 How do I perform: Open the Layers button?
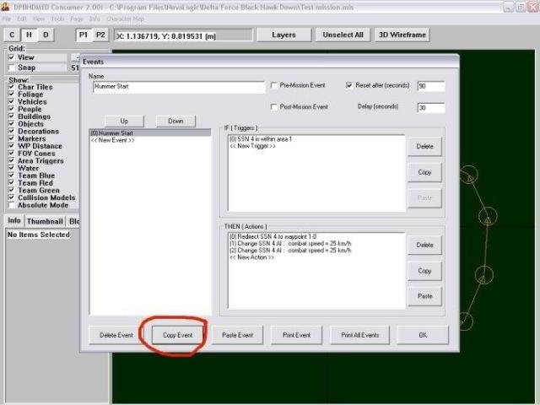[x=283, y=35]
